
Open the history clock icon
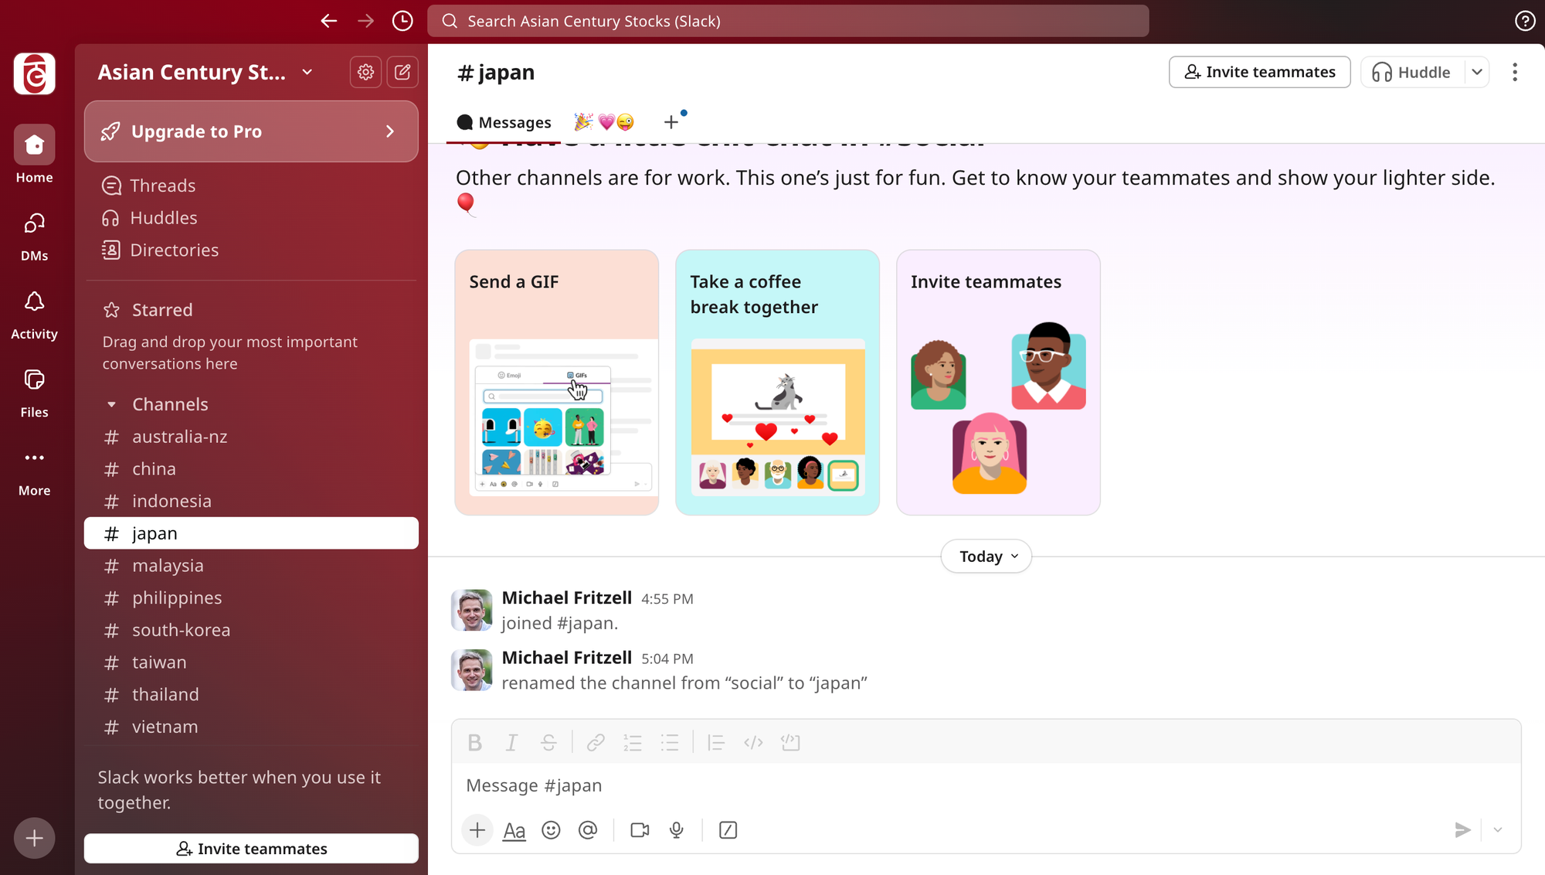pos(402,21)
